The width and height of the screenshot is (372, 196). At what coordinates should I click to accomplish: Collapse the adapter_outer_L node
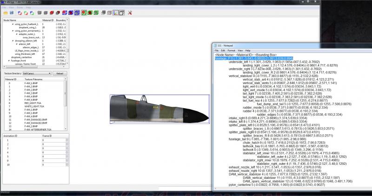tap(17, 34)
